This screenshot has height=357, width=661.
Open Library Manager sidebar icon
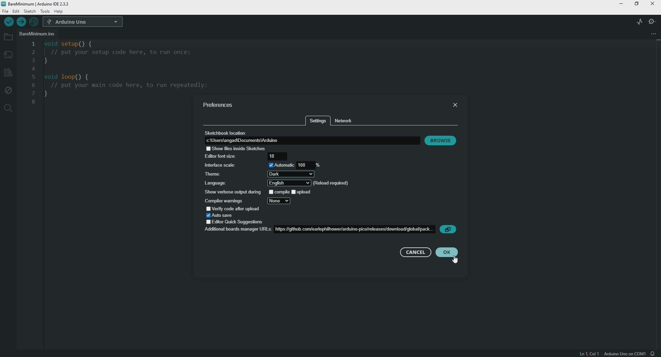(8, 72)
